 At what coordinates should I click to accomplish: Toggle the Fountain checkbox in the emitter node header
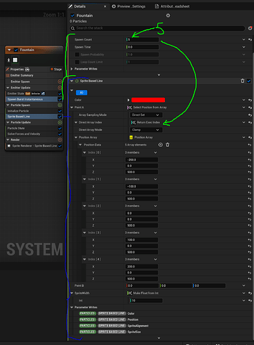point(16,50)
